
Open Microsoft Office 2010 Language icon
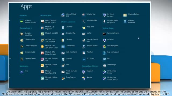coord(42,40)
